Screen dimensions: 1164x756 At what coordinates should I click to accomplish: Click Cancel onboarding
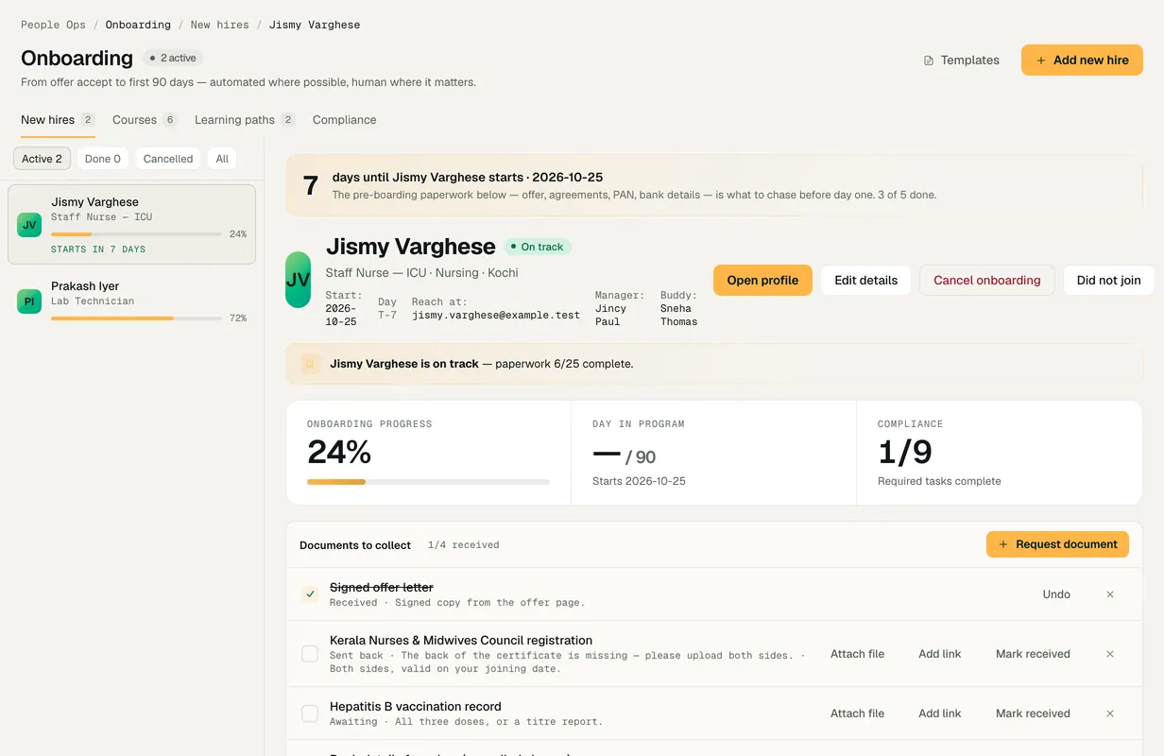click(x=987, y=281)
